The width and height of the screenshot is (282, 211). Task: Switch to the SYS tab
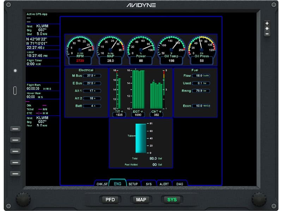coord(148,183)
